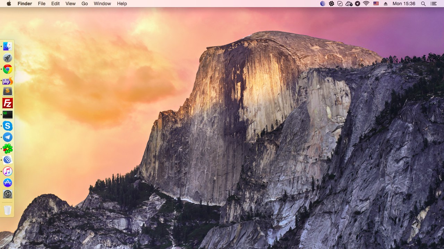Image resolution: width=444 pixels, height=249 pixels.
Task: Show Notification Center list icon
Action: [x=434, y=3]
